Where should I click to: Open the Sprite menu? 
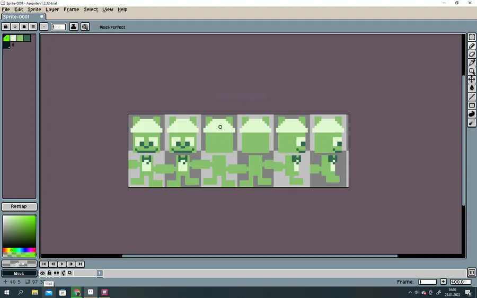point(34,10)
